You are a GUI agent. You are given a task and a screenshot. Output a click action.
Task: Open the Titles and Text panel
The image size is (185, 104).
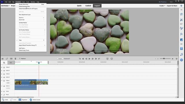click(x=181, y=49)
